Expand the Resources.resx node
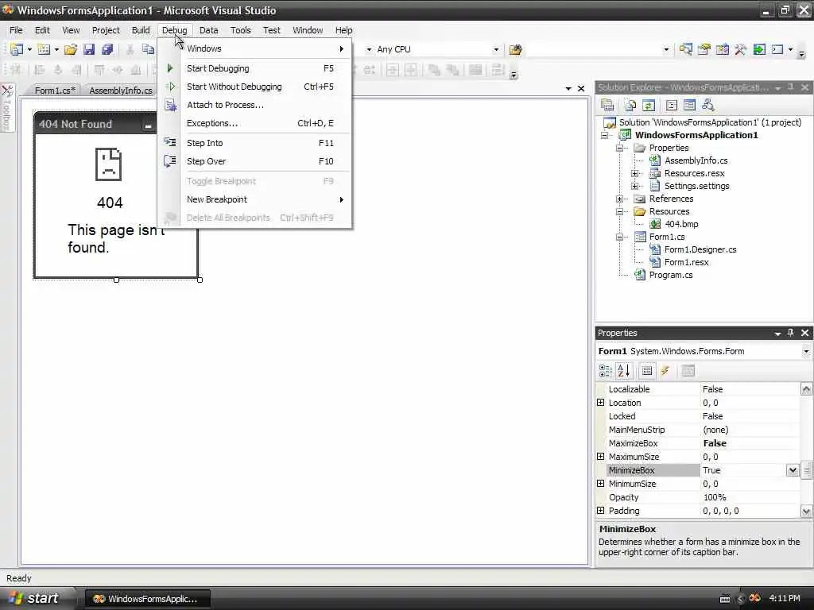 click(x=634, y=173)
